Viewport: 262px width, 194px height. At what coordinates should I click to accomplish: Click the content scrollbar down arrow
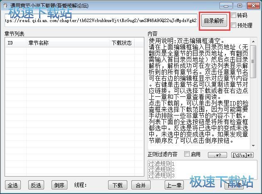(253, 145)
